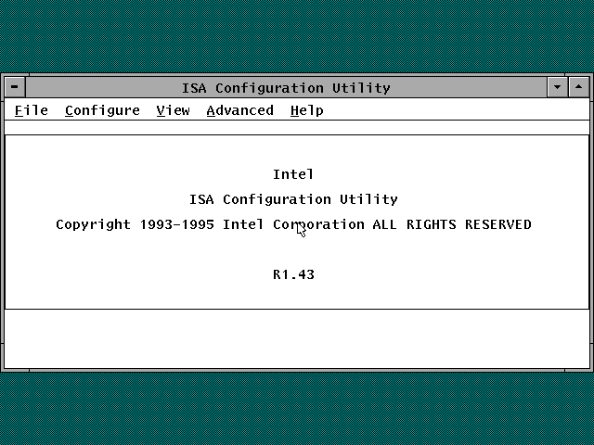This screenshot has height=445, width=594.
Task: Open the window control menu box
Action: [x=15, y=87]
